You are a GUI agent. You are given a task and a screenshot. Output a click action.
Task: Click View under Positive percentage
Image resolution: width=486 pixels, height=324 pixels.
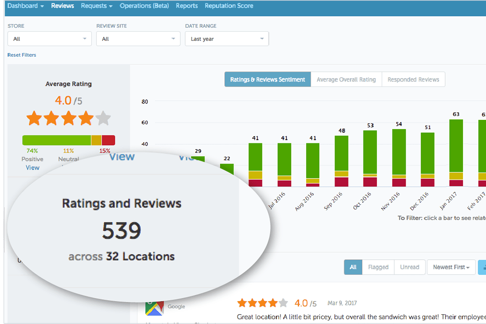pyautogui.click(x=32, y=168)
